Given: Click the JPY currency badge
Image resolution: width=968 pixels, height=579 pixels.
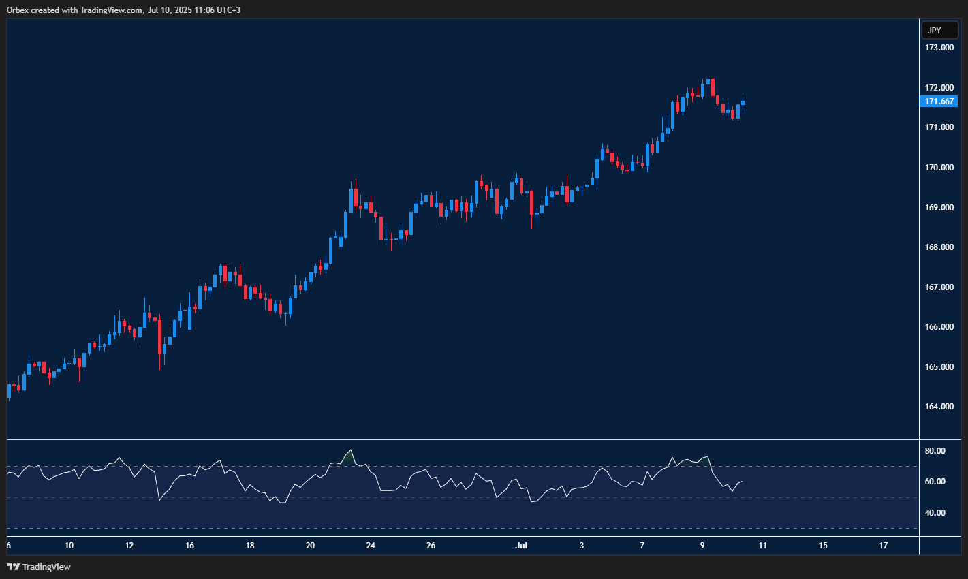Looking at the screenshot, I should [939, 30].
